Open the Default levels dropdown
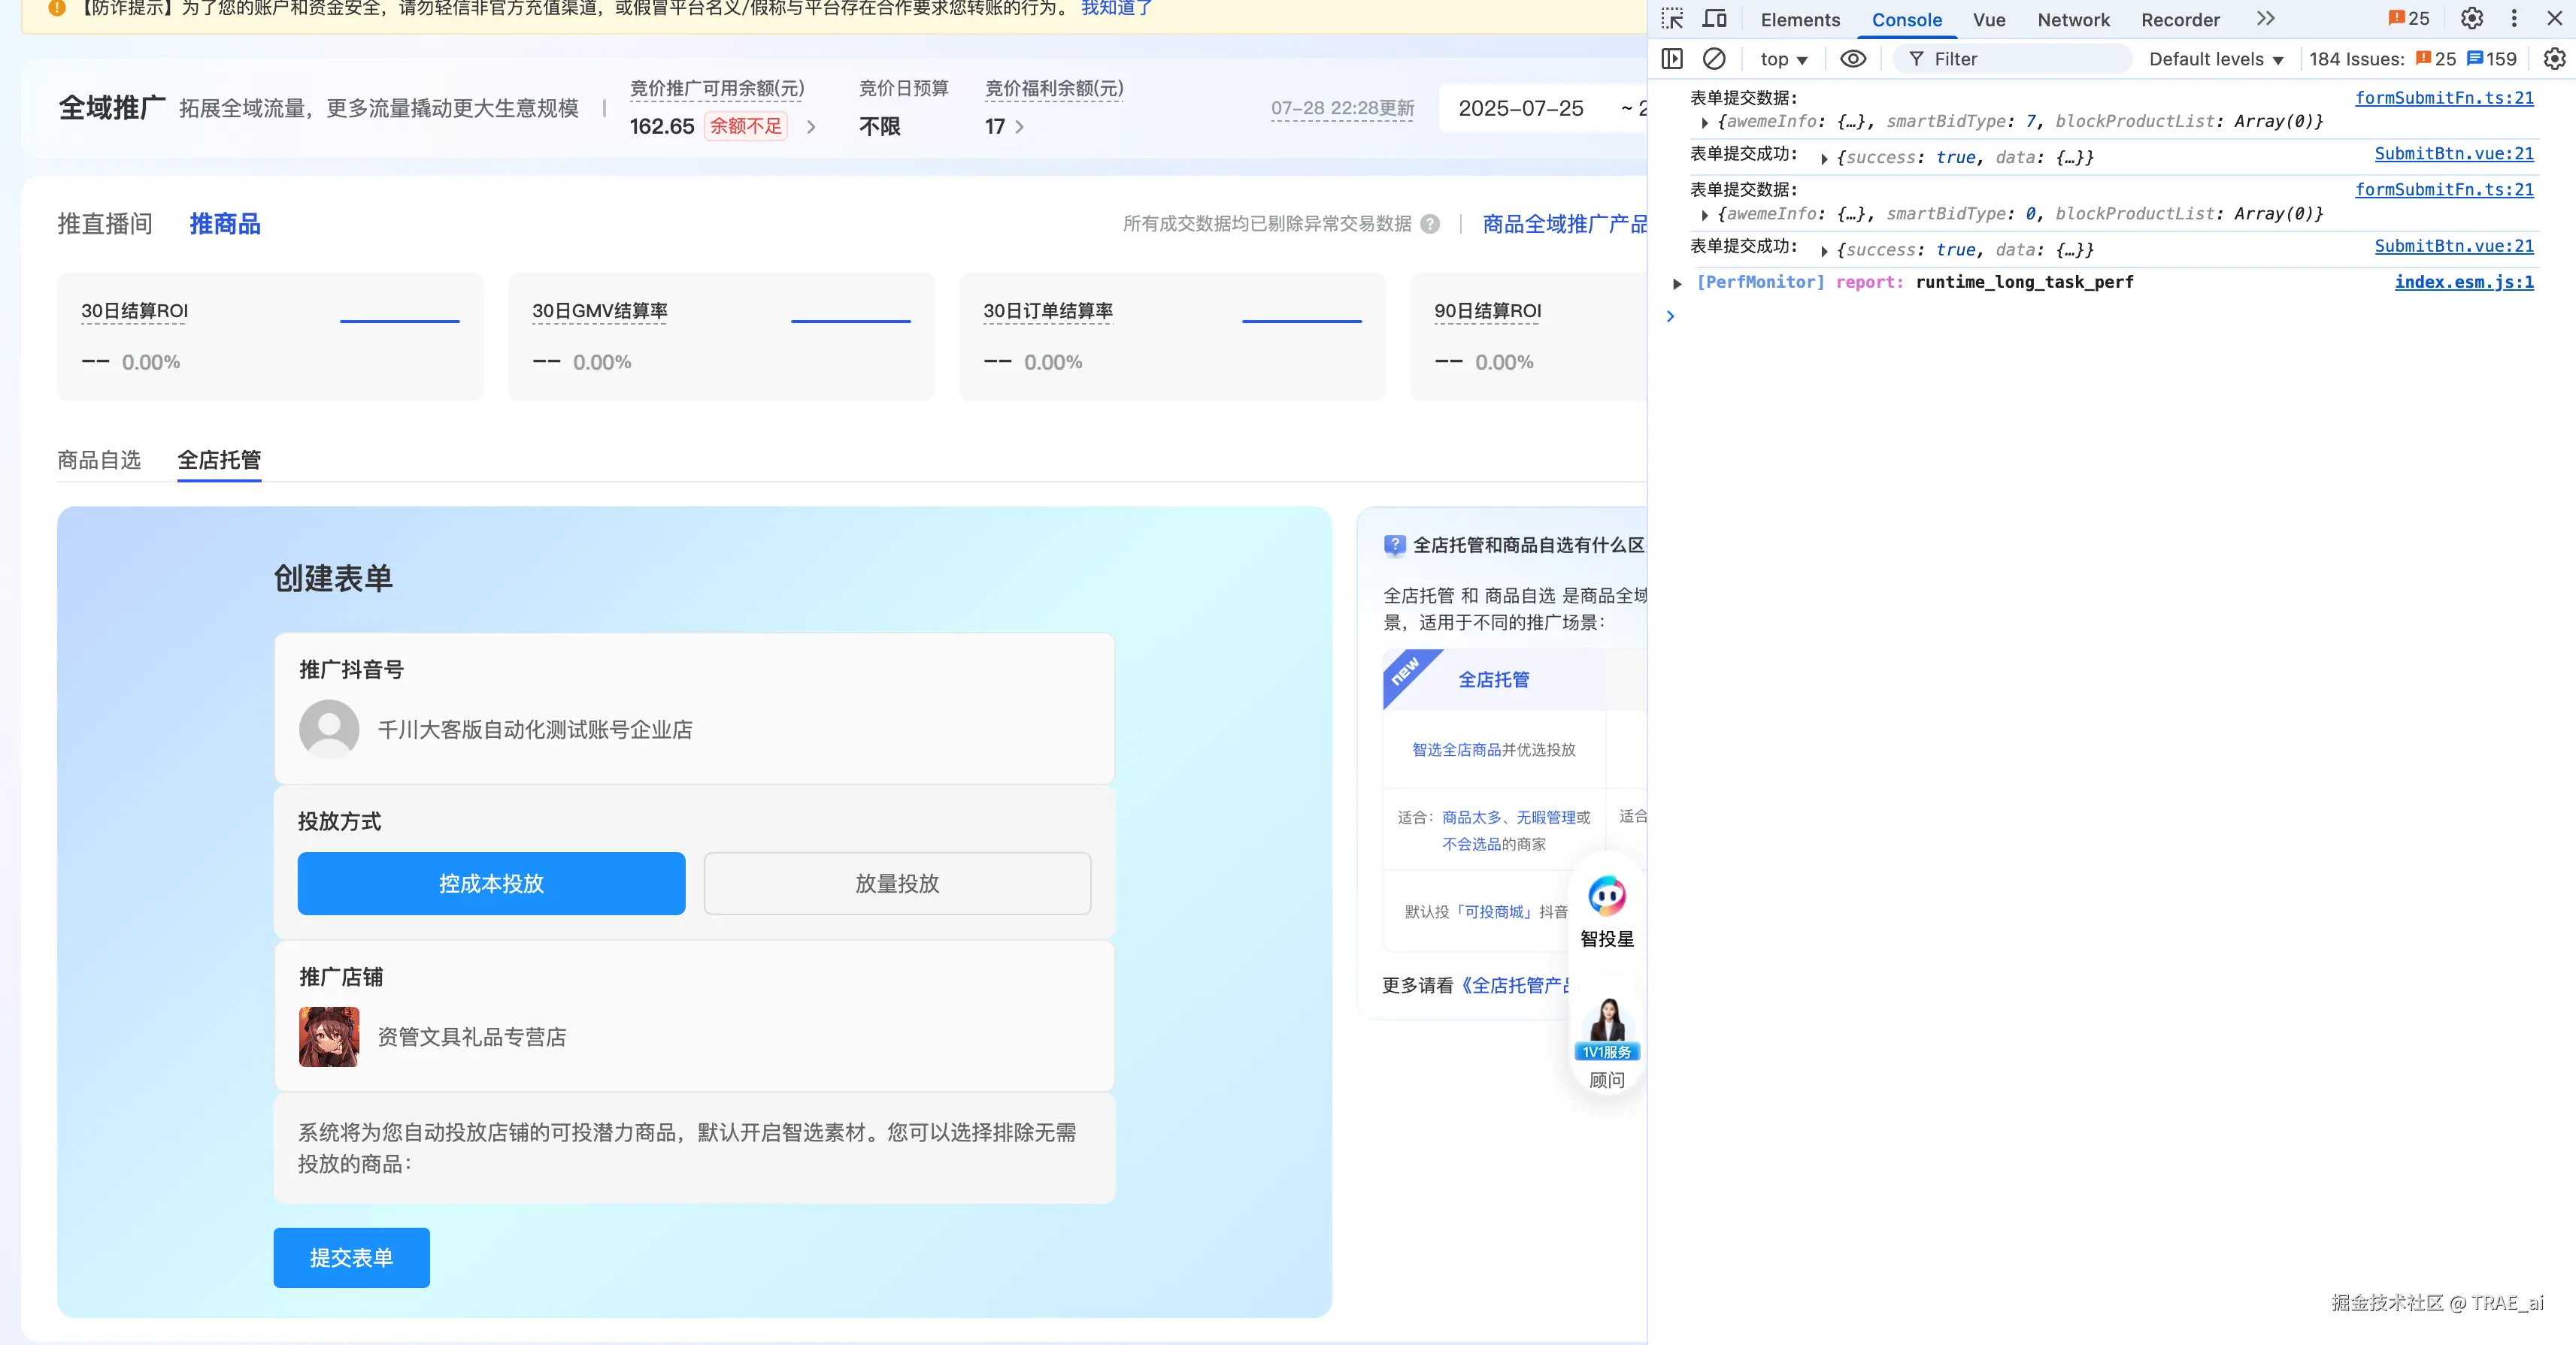The image size is (2576, 1345). pos(2216,59)
